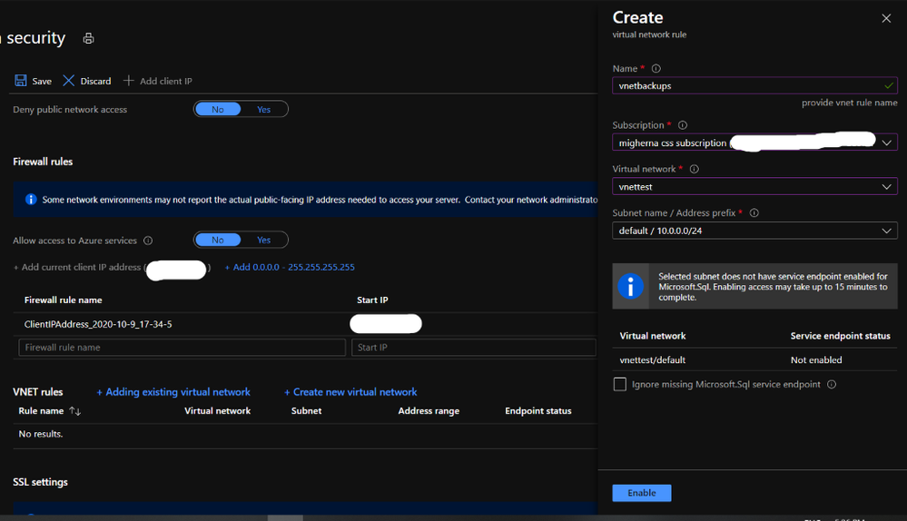Click Adding existing virtual network link
This screenshot has width=907, height=521.
pos(173,392)
